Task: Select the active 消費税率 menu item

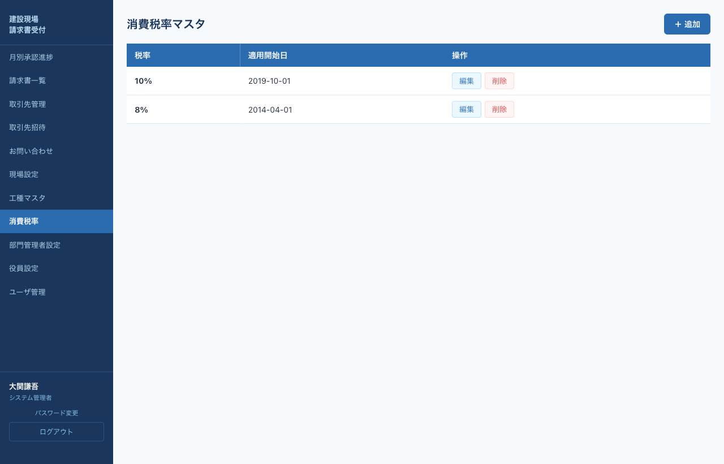Action: [x=57, y=221]
